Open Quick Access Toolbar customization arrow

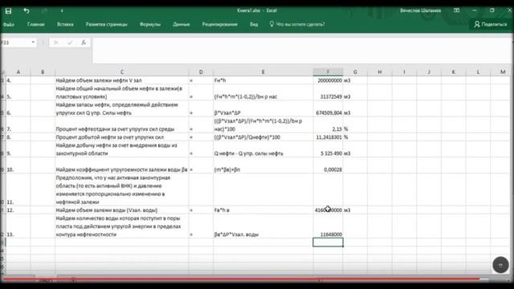[62, 10]
